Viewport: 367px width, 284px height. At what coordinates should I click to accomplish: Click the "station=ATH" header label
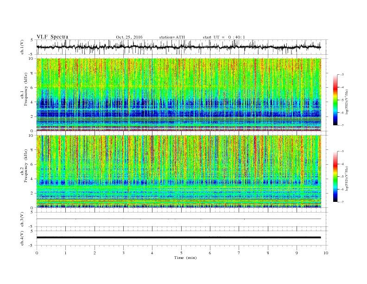[x=172, y=37]
